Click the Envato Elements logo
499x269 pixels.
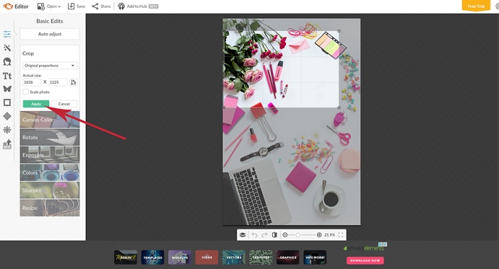[364, 248]
